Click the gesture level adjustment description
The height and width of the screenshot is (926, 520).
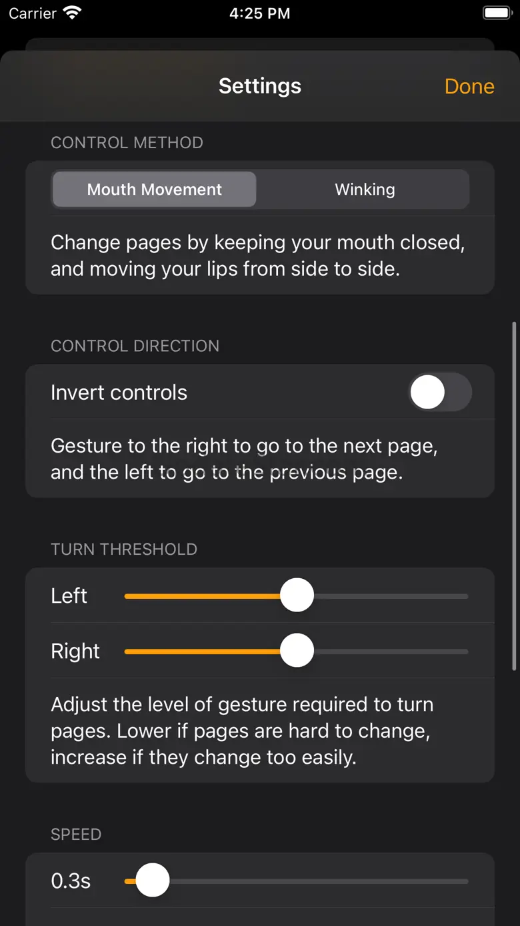[x=242, y=730]
